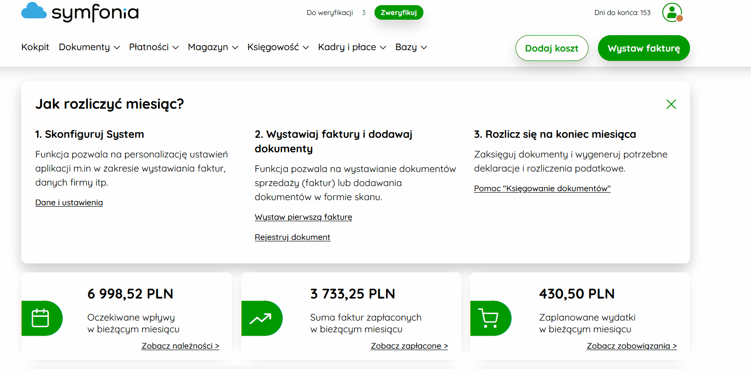The width and height of the screenshot is (751, 374).
Task: Click the Zweryfikuj button
Action: pos(399,13)
